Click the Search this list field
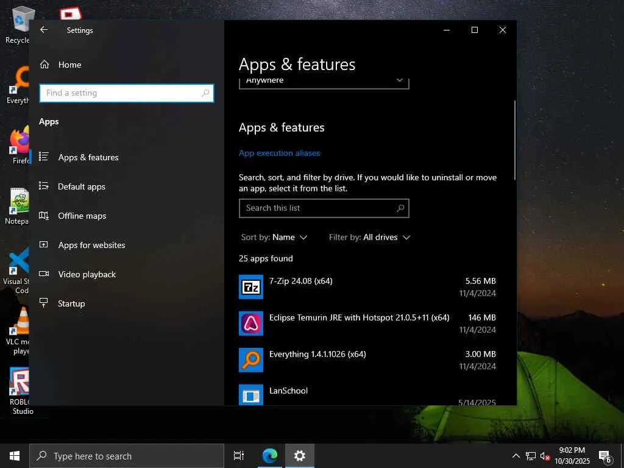Screen dimensions: 624x468 coord(324,208)
